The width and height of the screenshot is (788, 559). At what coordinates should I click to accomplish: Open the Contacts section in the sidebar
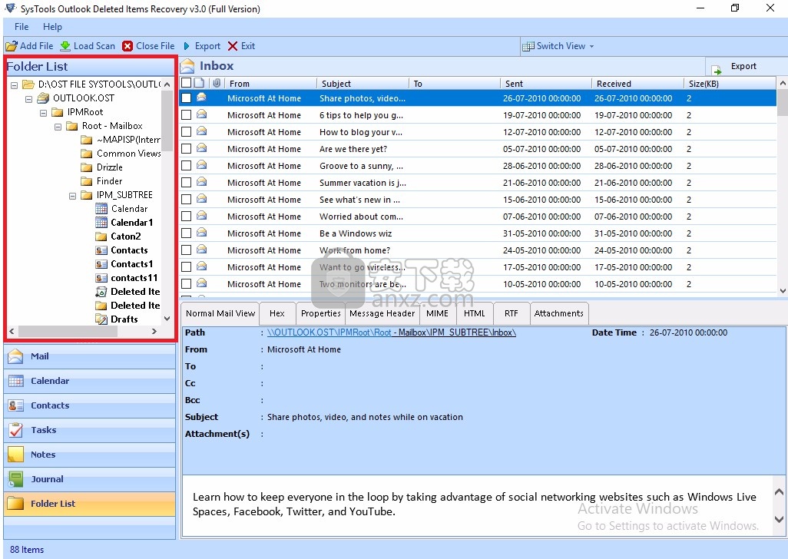[x=49, y=405]
